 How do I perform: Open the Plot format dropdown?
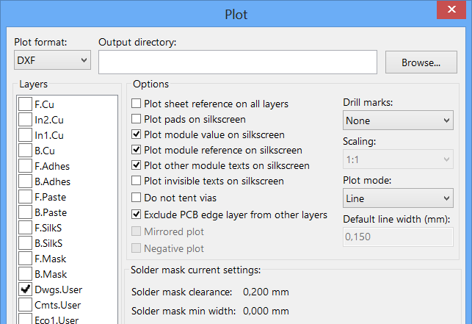click(x=52, y=60)
